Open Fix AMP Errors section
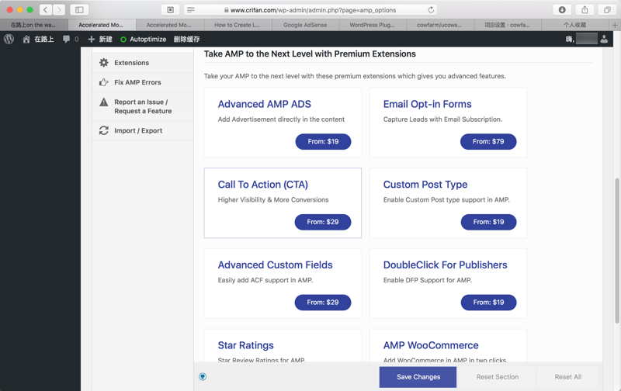This screenshot has height=391, width=621. [x=137, y=82]
